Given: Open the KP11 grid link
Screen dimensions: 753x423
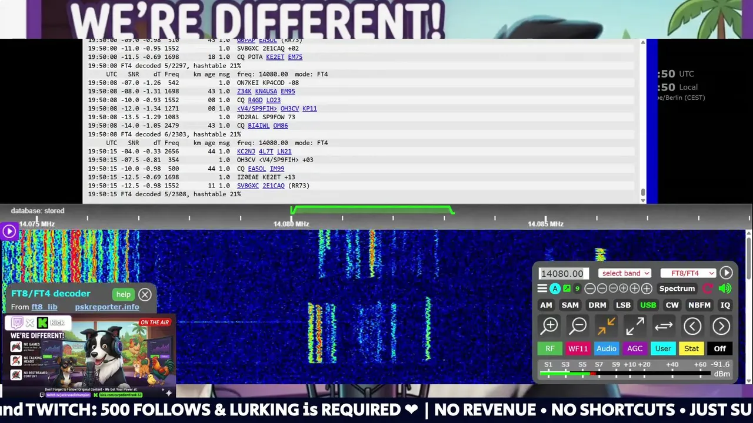Looking at the screenshot, I should pos(309,108).
